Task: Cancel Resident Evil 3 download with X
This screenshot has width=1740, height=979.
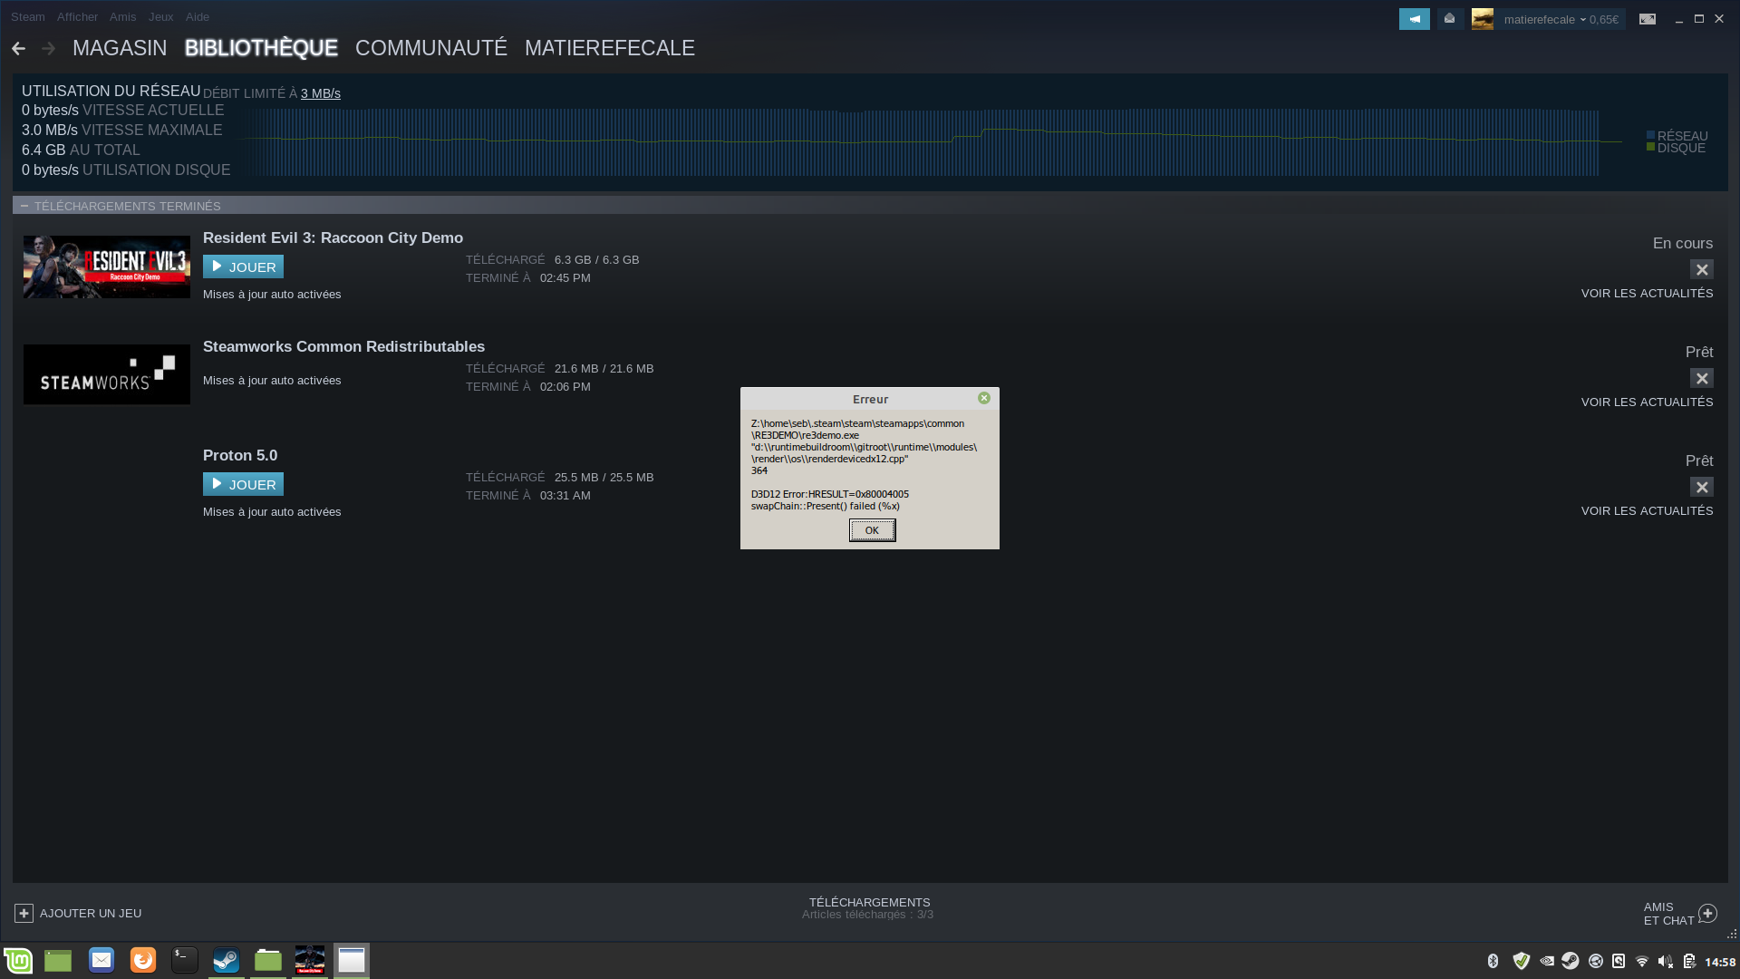Action: [1702, 269]
